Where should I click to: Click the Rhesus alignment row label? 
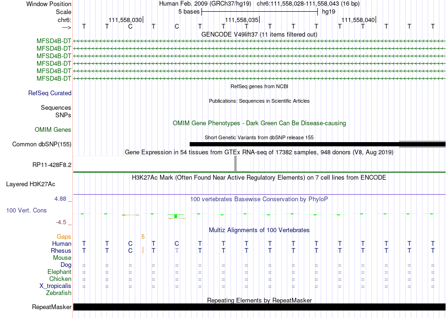(x=61, y=250)
